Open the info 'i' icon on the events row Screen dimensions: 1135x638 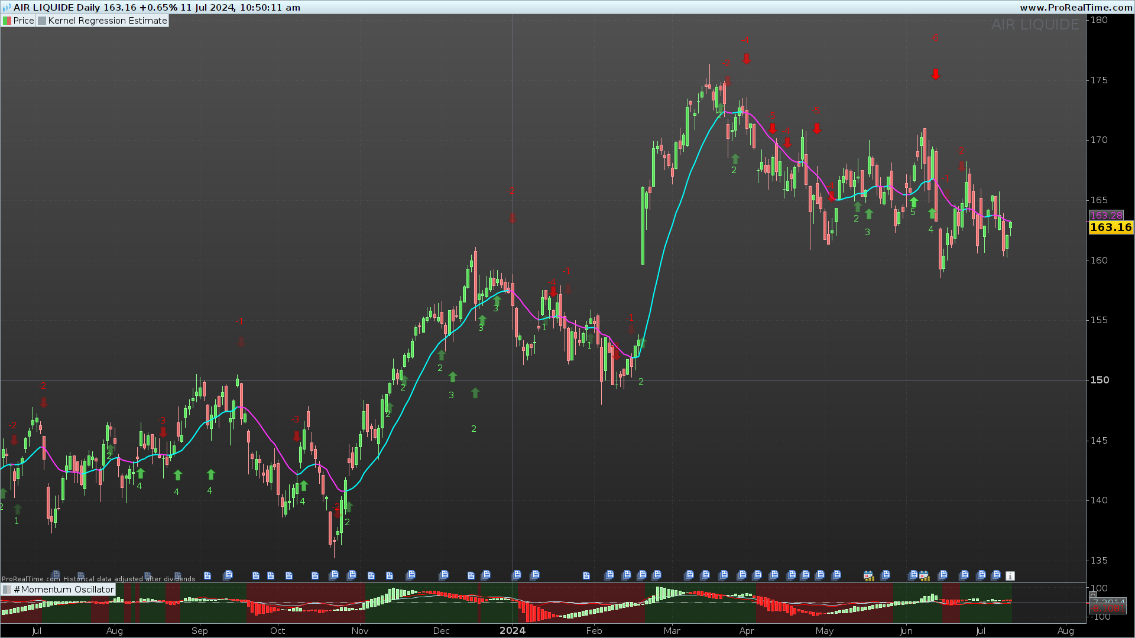[1010, 576]
